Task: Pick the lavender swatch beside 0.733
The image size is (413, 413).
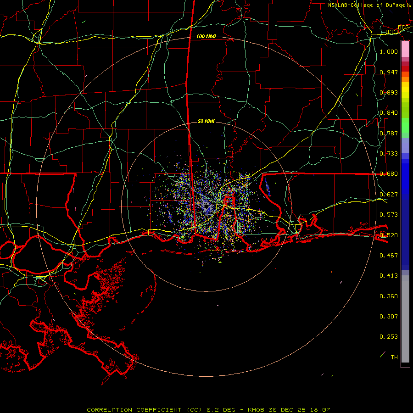Action: [x=405, y=145]
